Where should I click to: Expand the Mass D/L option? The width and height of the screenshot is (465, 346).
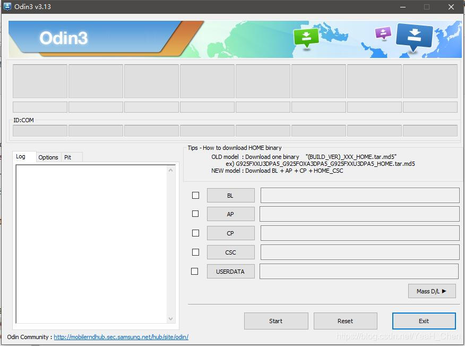coord(432,291)
